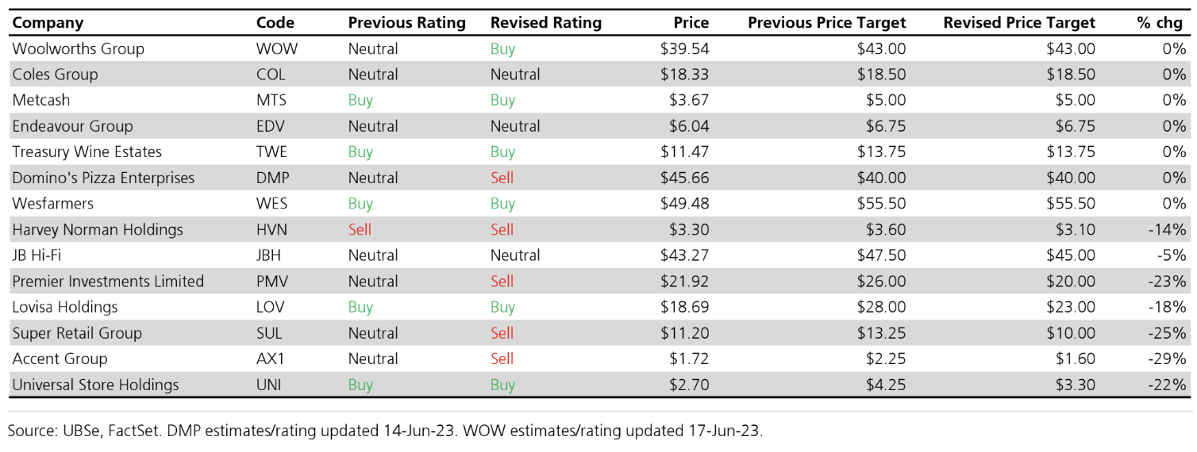Click Premier Investments' $26.00 previous target
Image resolution: width=1197 pixels, height=452 pixels.
click(881, 282)
